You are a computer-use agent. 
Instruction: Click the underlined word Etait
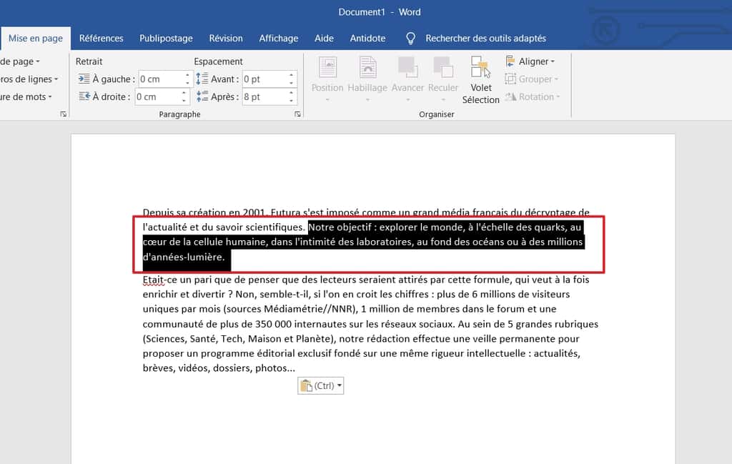click(154, 280)
